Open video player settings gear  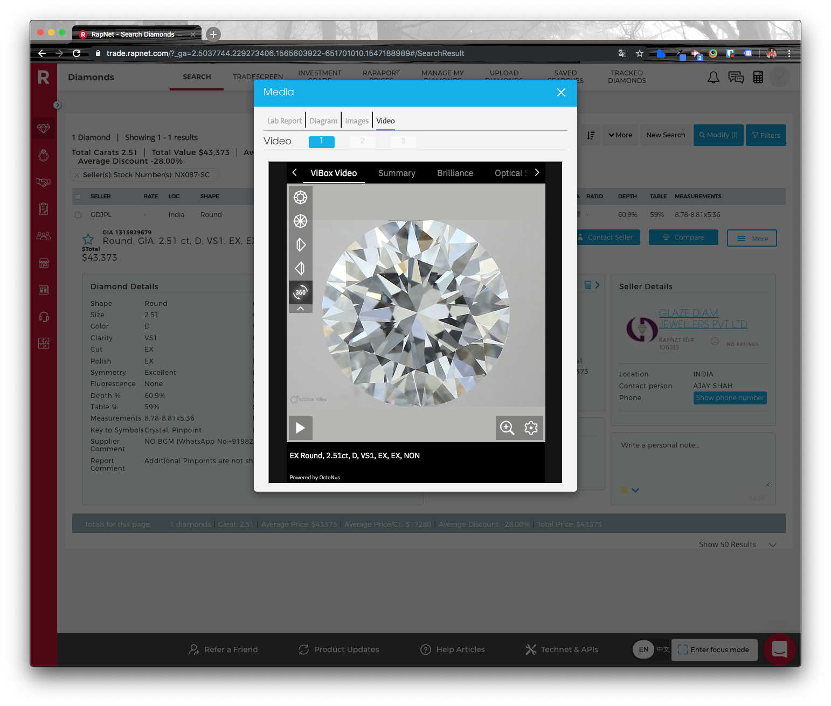pos(531,428)
